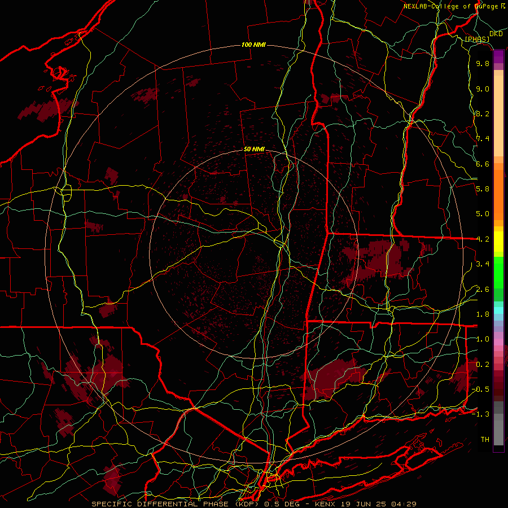Click the 1.0 legend value
The height and width of the screenshot is (508, 508).
(483, 339)
